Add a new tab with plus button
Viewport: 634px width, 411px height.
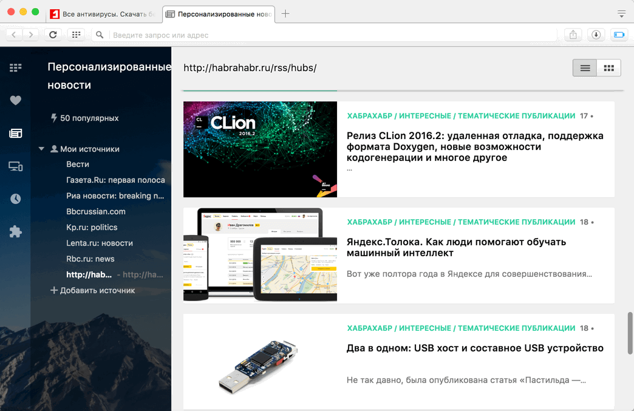[x=285, y=14]
